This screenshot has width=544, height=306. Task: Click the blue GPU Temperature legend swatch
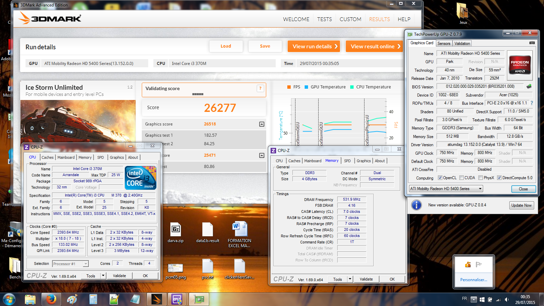tap(306, 87)
